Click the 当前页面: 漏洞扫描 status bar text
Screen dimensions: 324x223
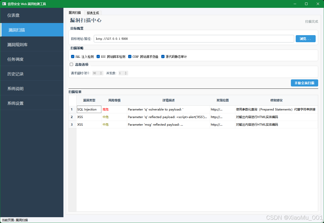coord(15,220)
